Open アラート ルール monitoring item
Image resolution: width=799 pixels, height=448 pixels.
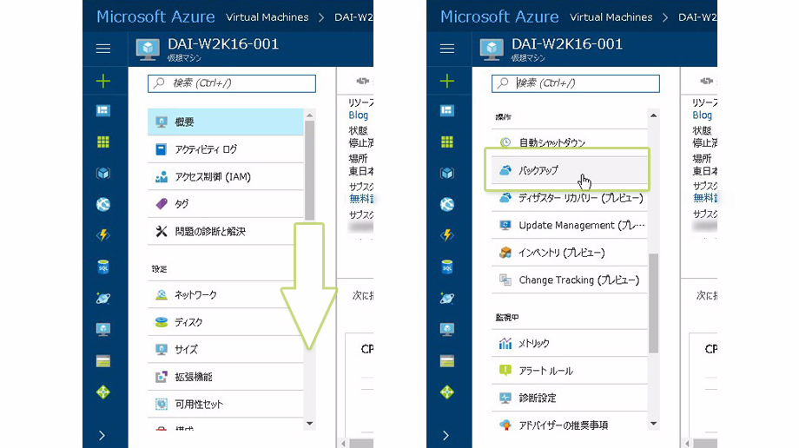pyautogui.click(x=570, y=371)
